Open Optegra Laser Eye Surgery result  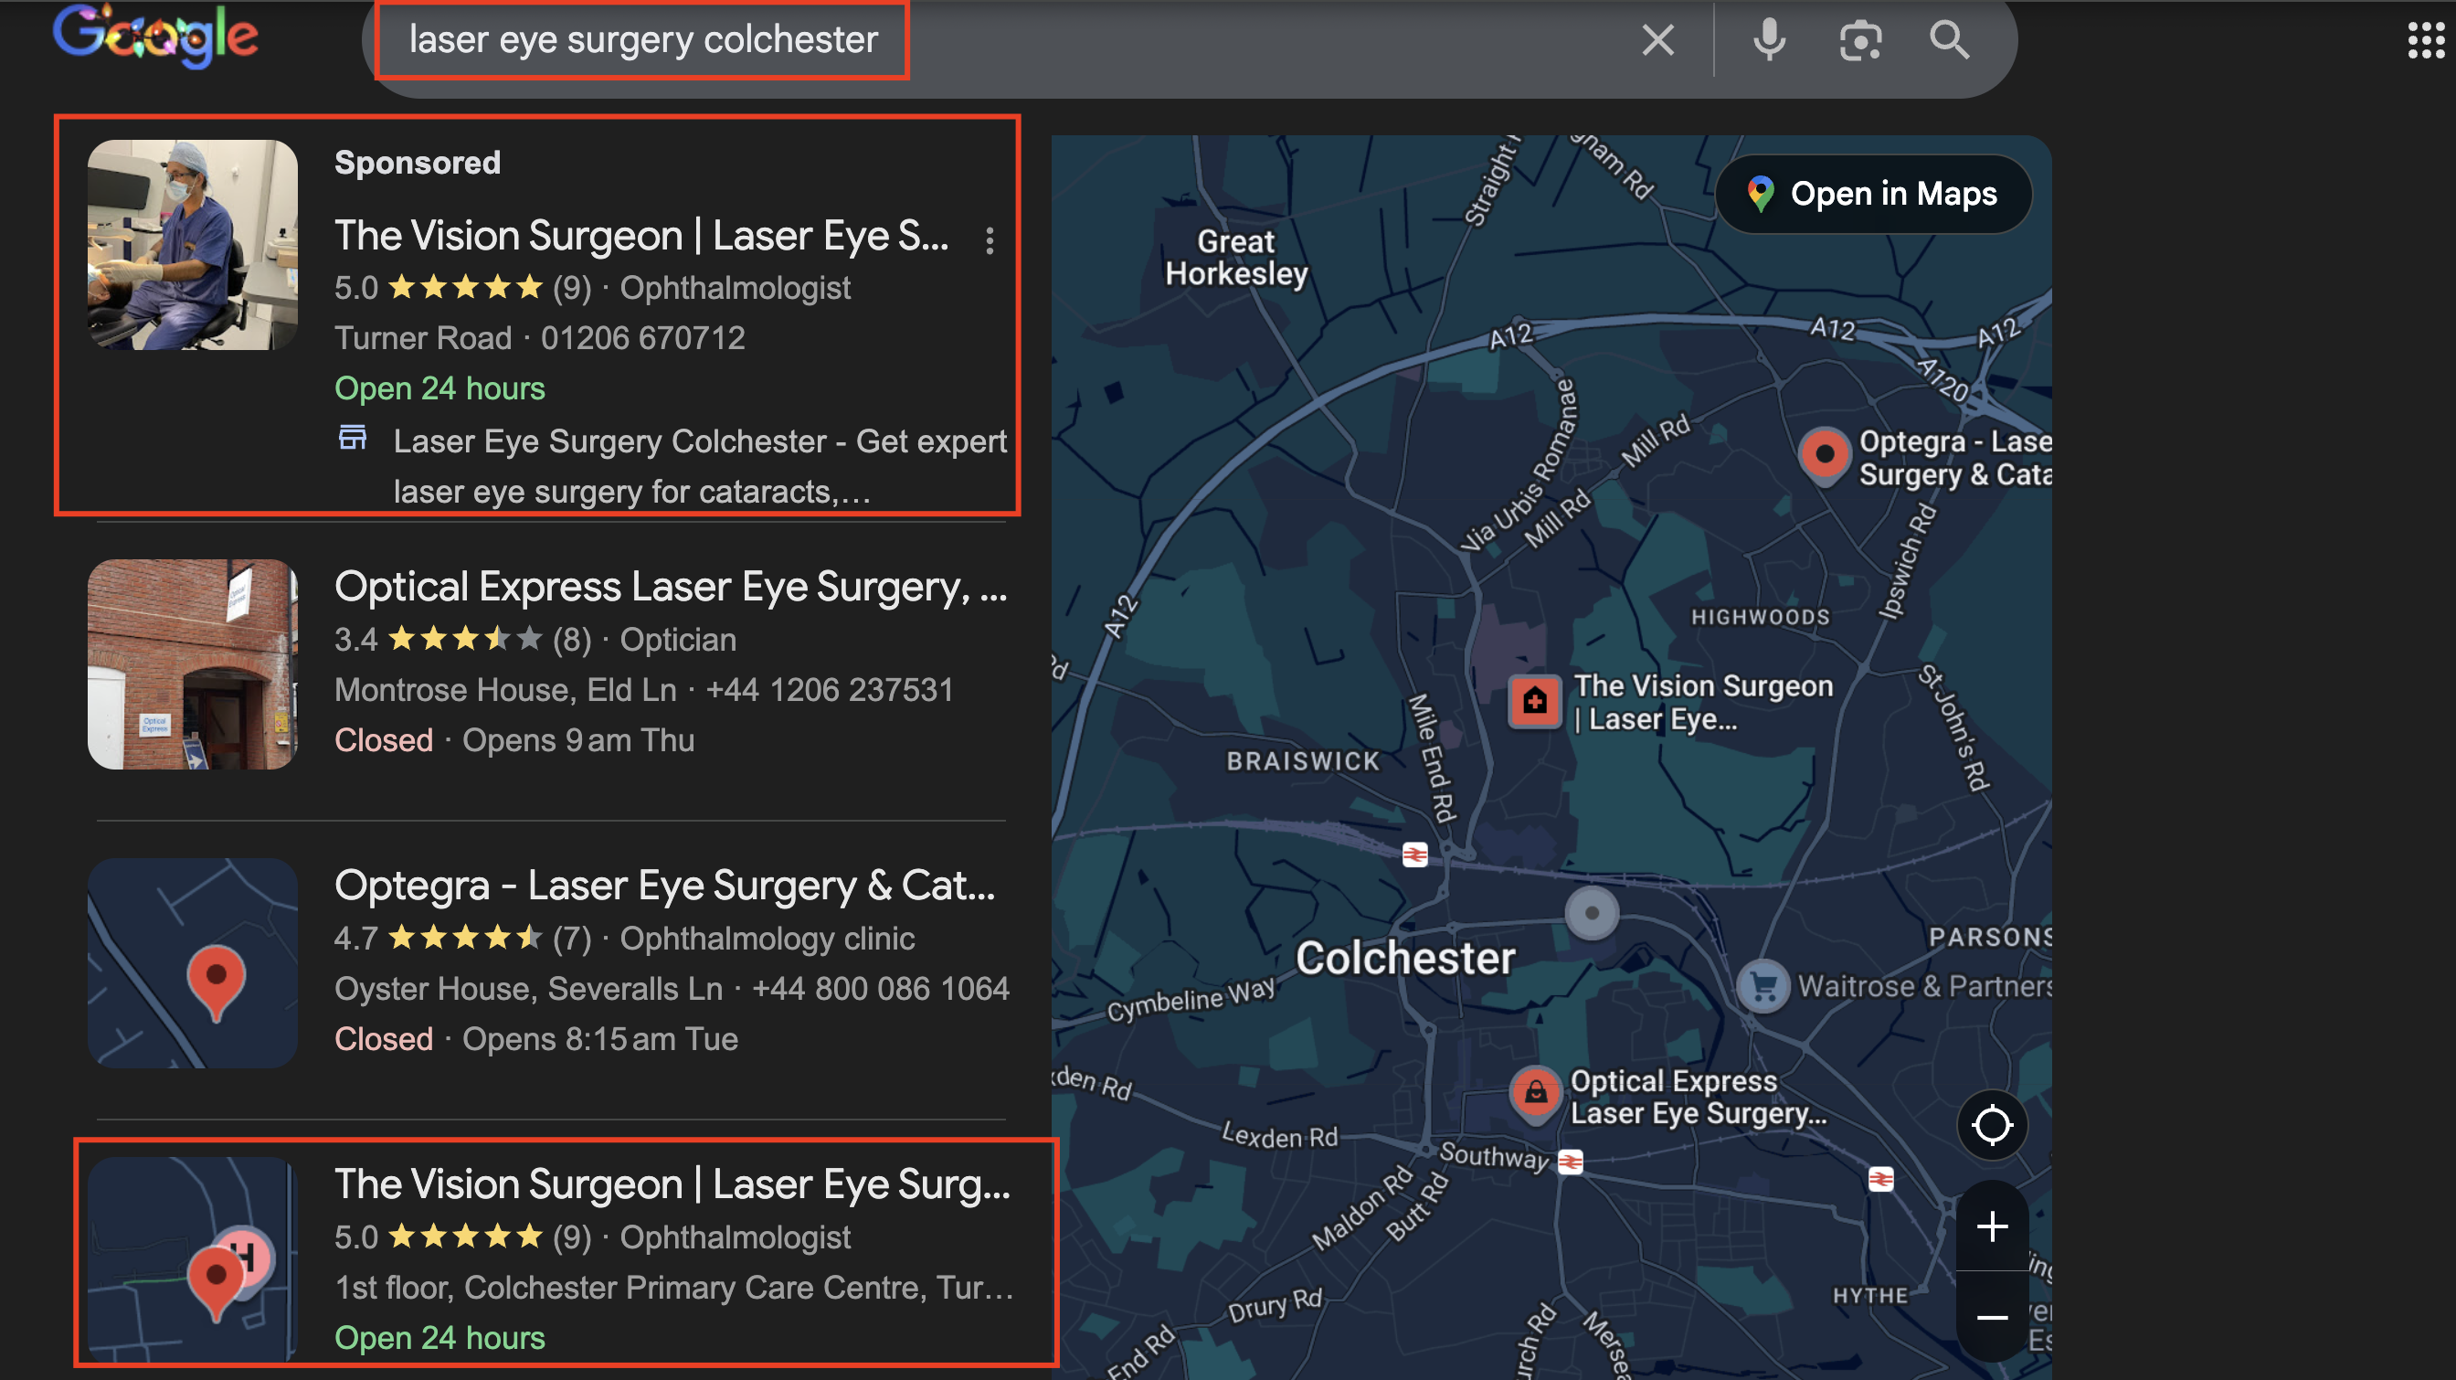[664, 885]
